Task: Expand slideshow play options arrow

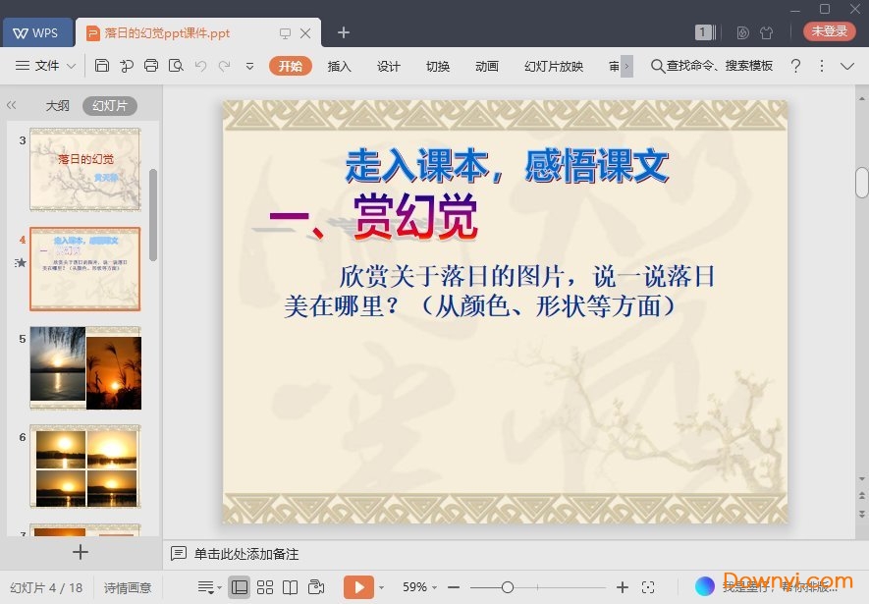Action: 381,588
